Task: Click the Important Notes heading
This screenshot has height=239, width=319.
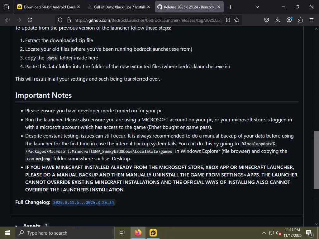Action: tap(44, 95)
